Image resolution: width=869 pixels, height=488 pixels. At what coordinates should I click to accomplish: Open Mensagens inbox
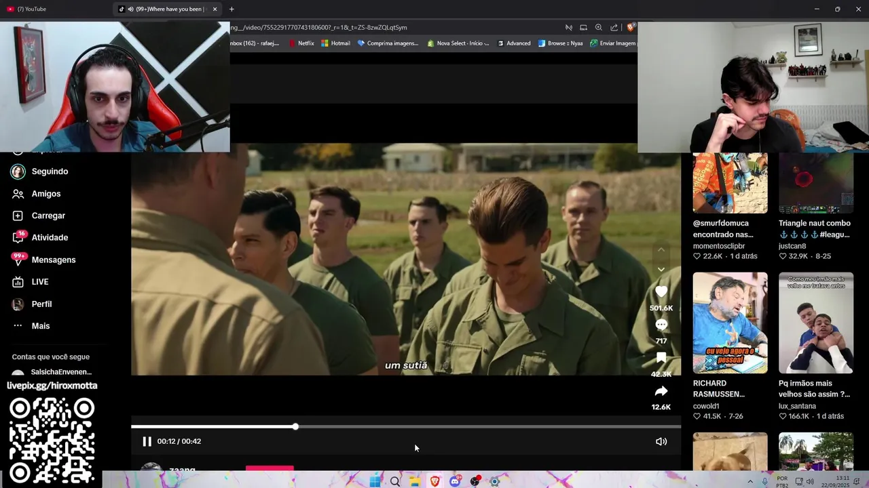(x=54, y=260)
